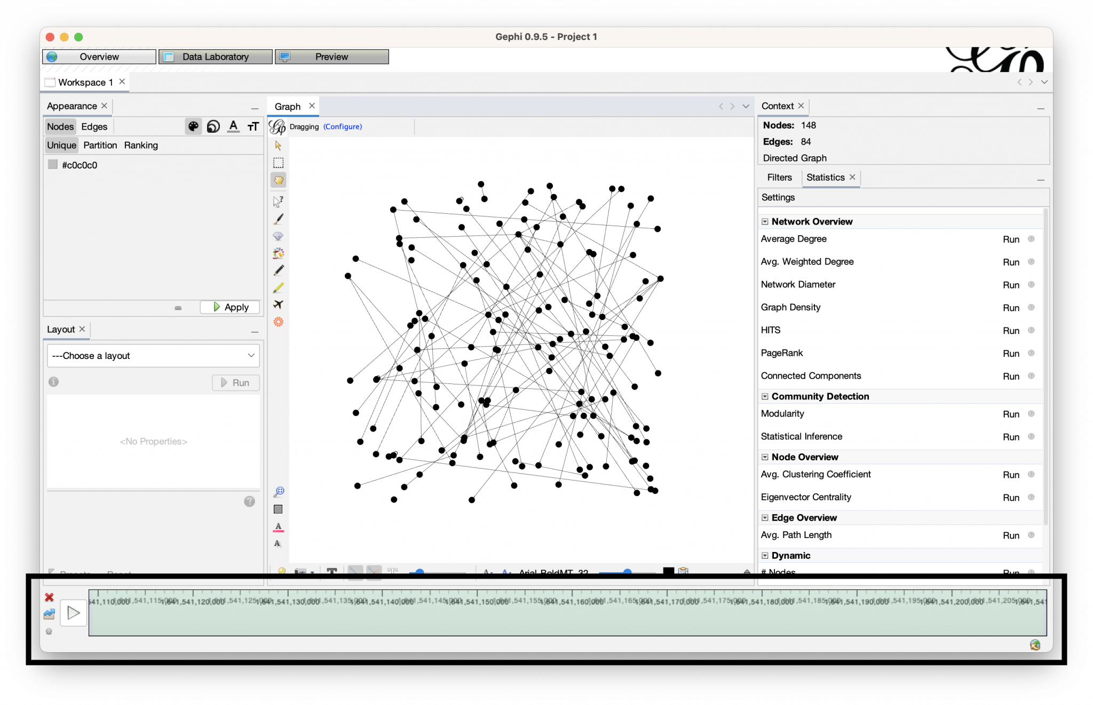Collapse the Network Overview section

(x=765, y=221)
